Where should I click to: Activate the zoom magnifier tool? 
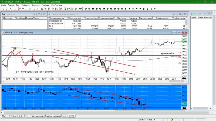point(11,9)
